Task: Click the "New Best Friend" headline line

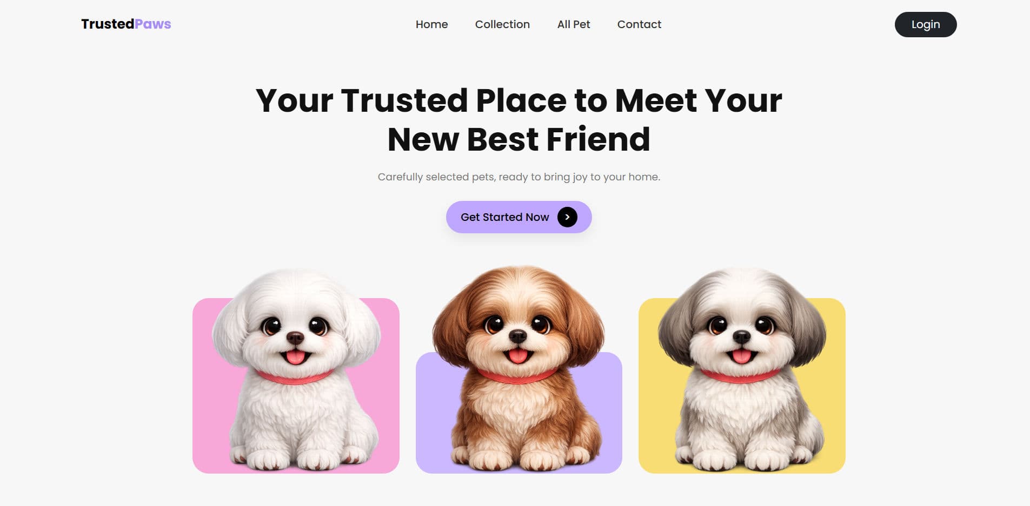Action: [519, 139]
